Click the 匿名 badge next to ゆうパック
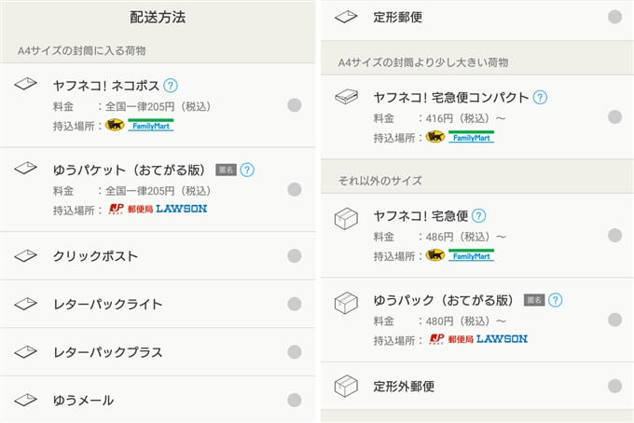Viewport: 634px width, 423px height. coord(534,301)
